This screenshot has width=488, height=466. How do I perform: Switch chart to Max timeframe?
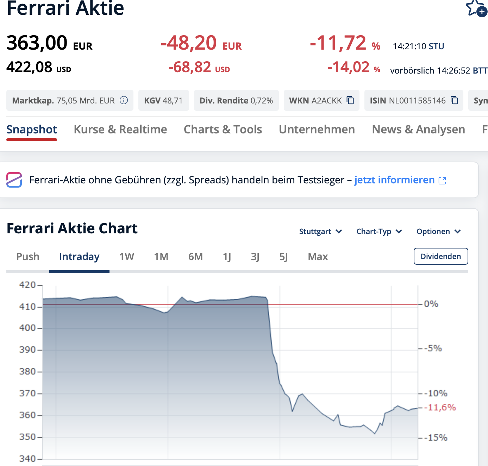318,257
